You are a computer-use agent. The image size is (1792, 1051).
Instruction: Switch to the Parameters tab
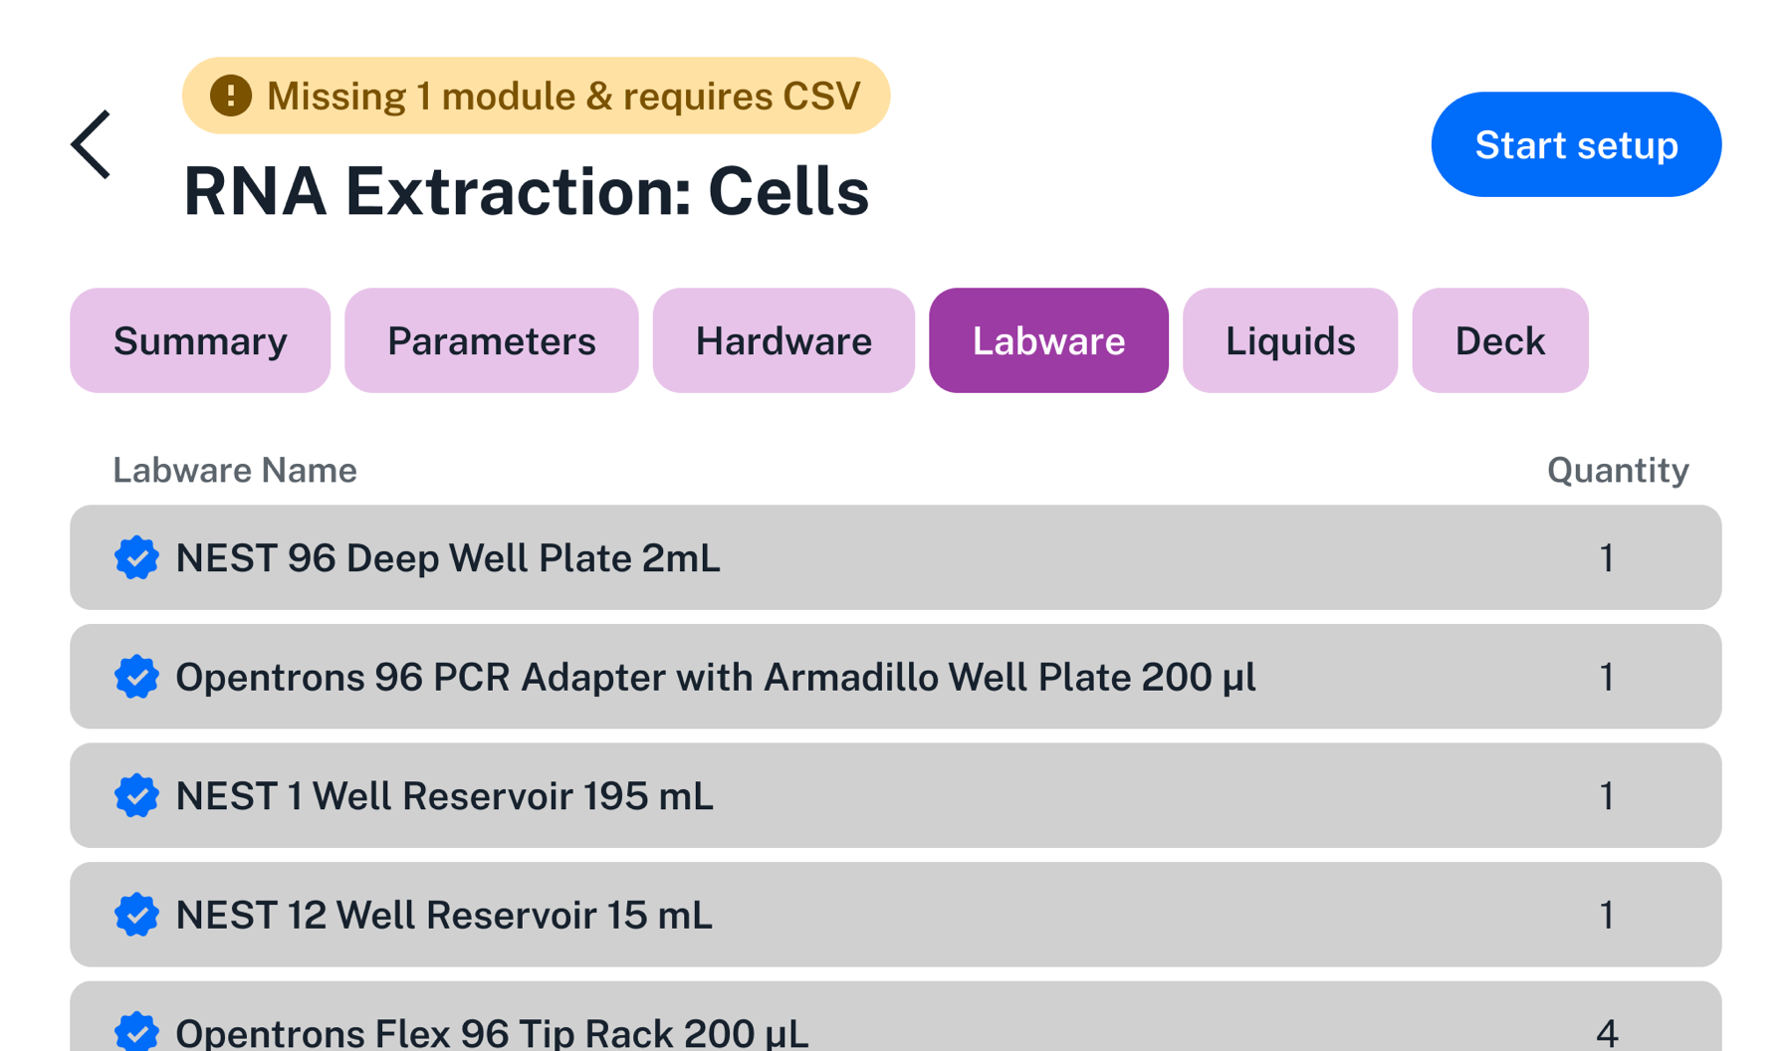point(491,340)
